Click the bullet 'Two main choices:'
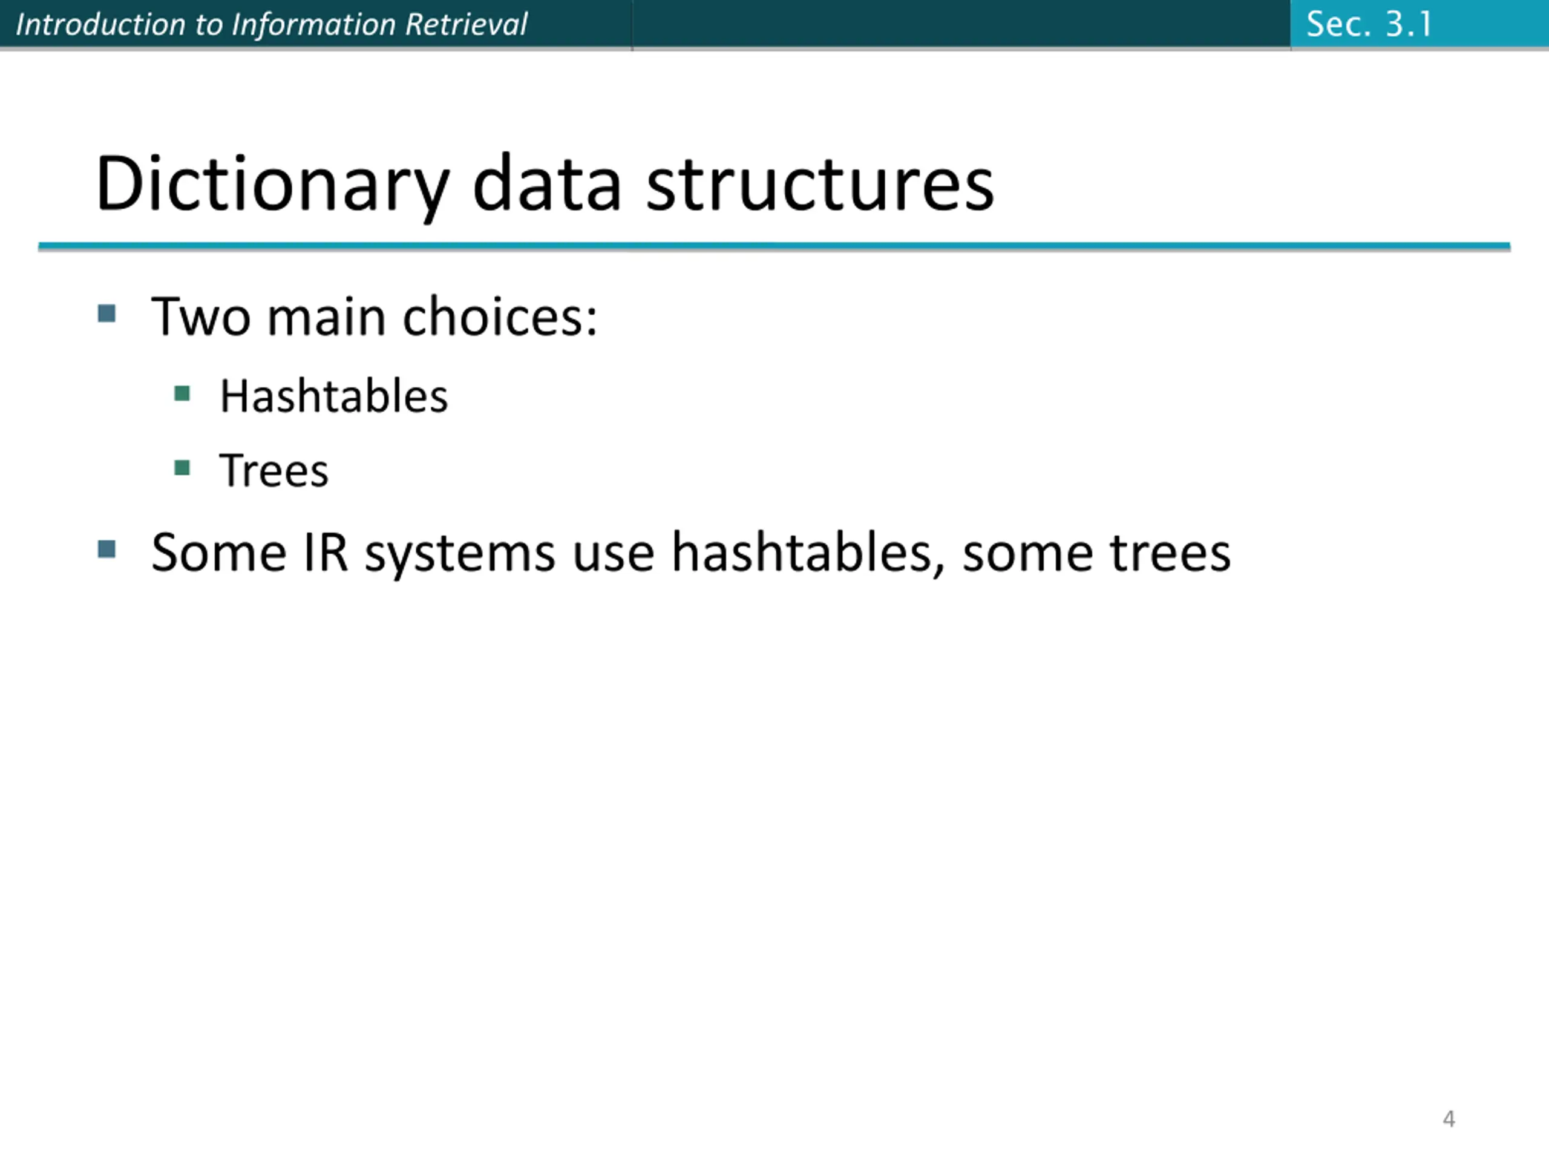Screen dimensions: 1549x1162 [x=374, y=317]
